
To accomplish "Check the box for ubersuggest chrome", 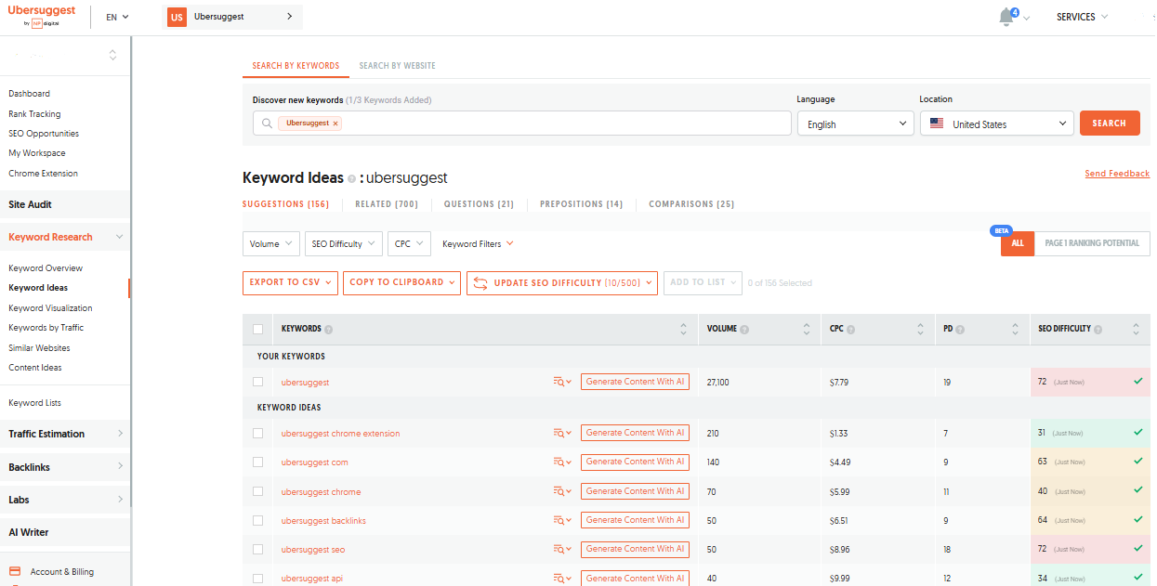I will coord(257,491).
